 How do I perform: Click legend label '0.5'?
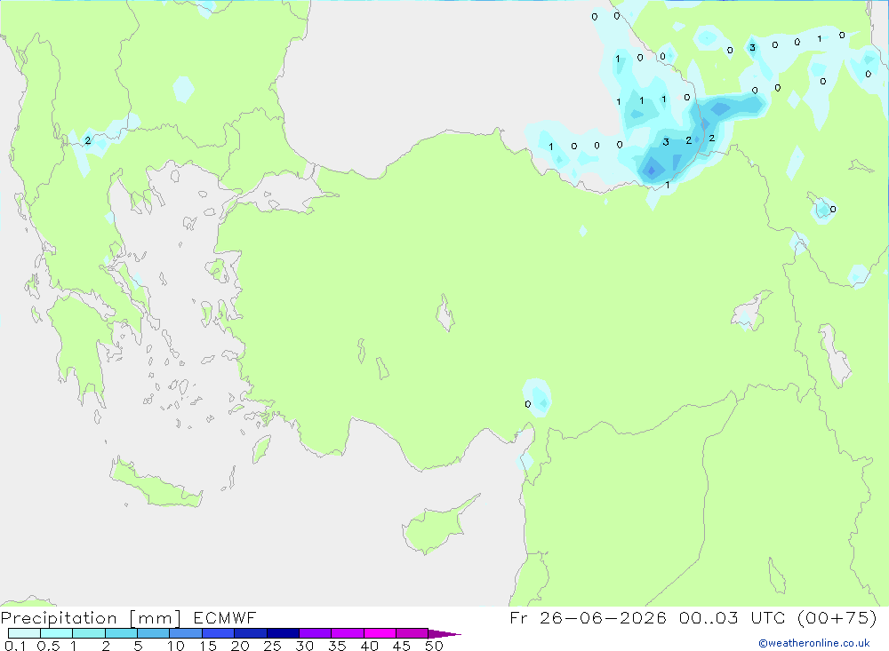[x=48, y=646]
